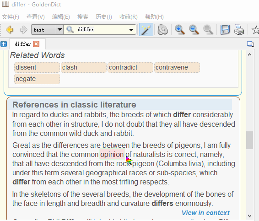Screen dimensions: 259x221
Task: Follow the View in context link
Action: tap(205, 213)
